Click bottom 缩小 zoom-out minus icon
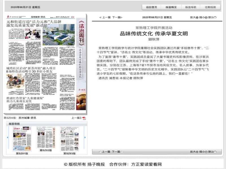The width and height of the screenshot is (226, 169). click(x=206, y=152)
